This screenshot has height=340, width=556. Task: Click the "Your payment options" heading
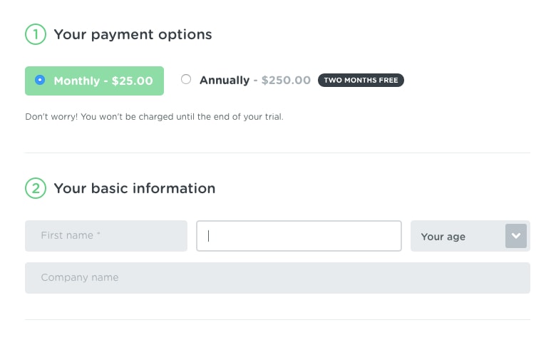[x=133, y=34]
